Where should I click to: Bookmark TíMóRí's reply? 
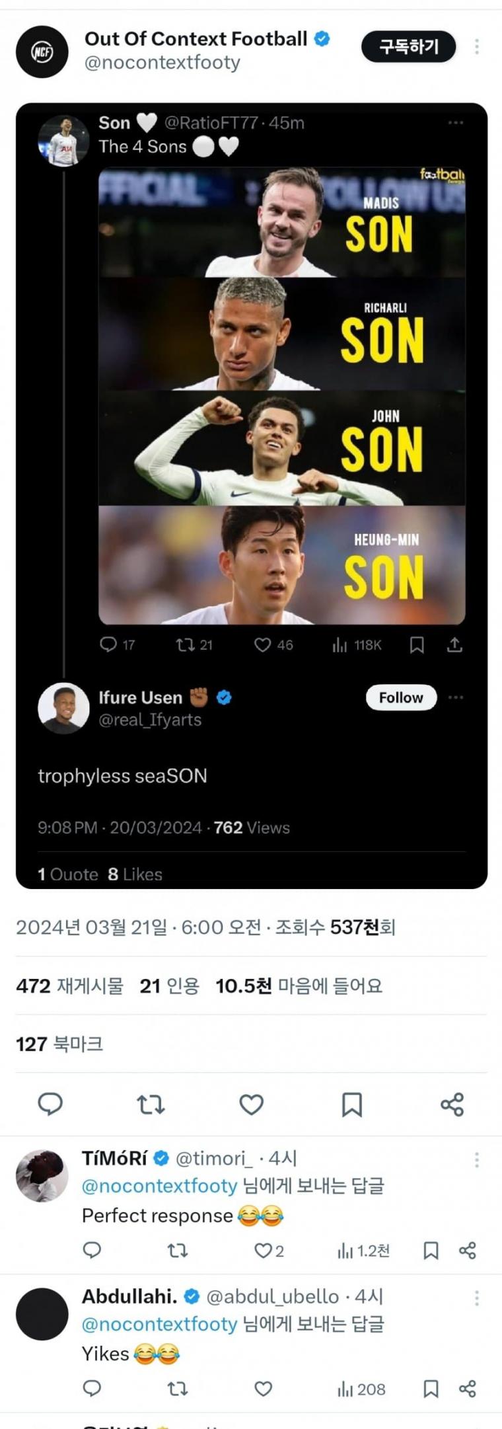431,1251
